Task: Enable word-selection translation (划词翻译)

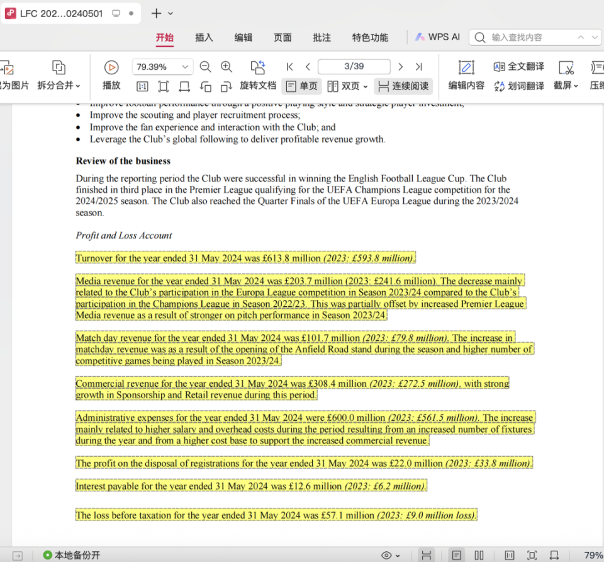Action: pos(519,86)
